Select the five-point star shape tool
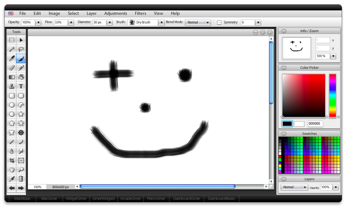This screenshot has height=207, width=347. 21,114
